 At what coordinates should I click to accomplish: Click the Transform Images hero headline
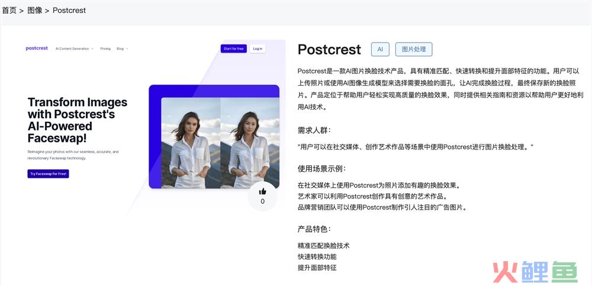[78, 120]
